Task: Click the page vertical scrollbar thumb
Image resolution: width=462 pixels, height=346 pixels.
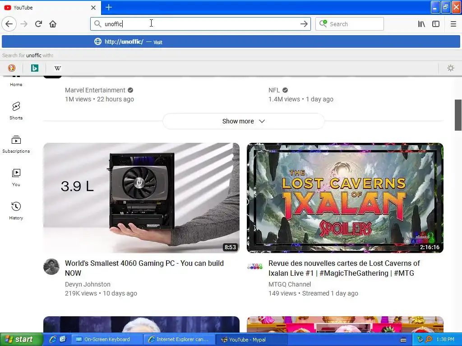Action: [x=458, y=115]
